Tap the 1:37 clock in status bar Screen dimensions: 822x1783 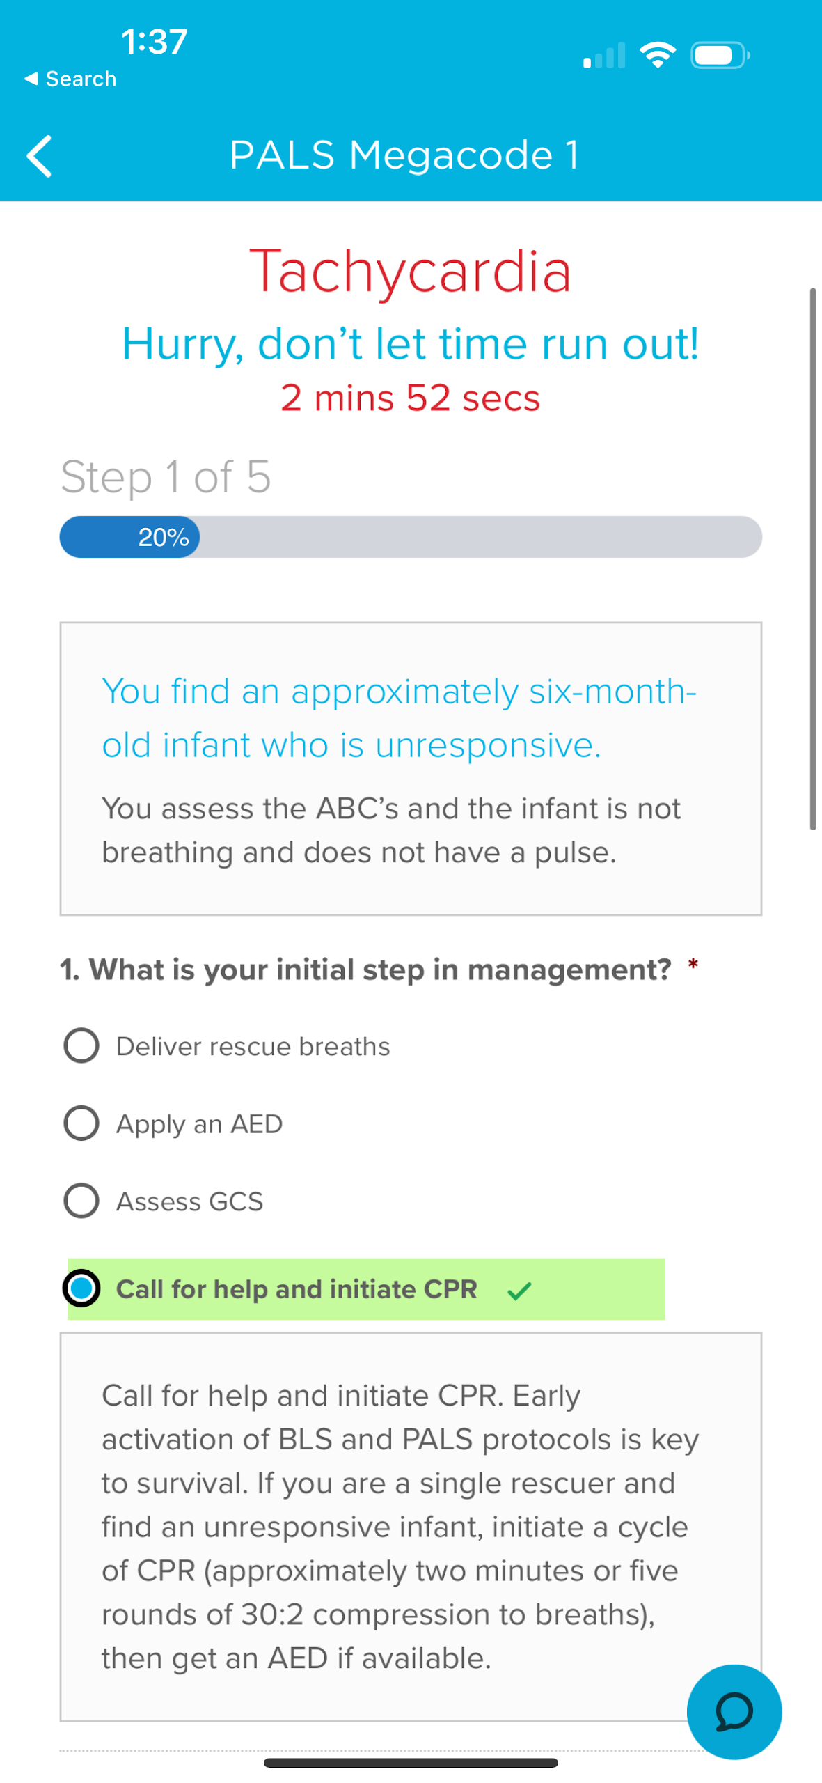[x=154, y=42]
